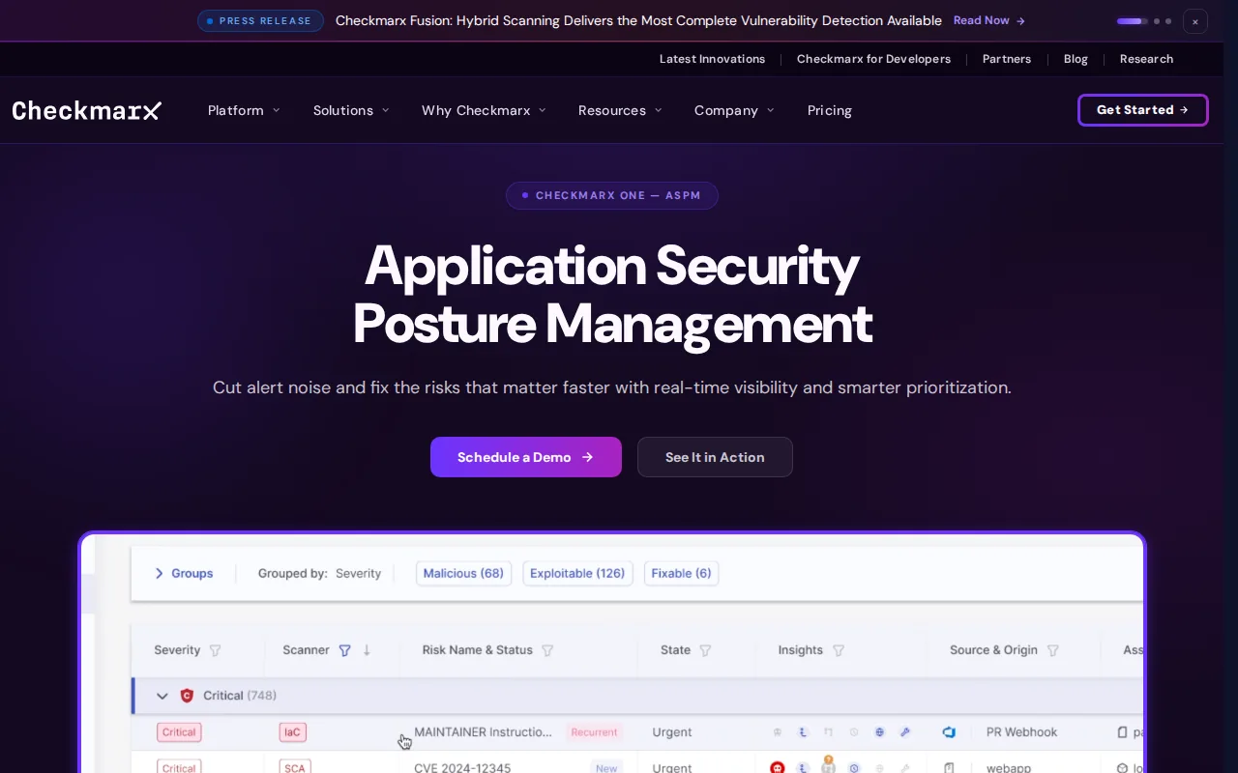
Task: Click the red Critical shield icon
Action: click(x=187, y=696)
